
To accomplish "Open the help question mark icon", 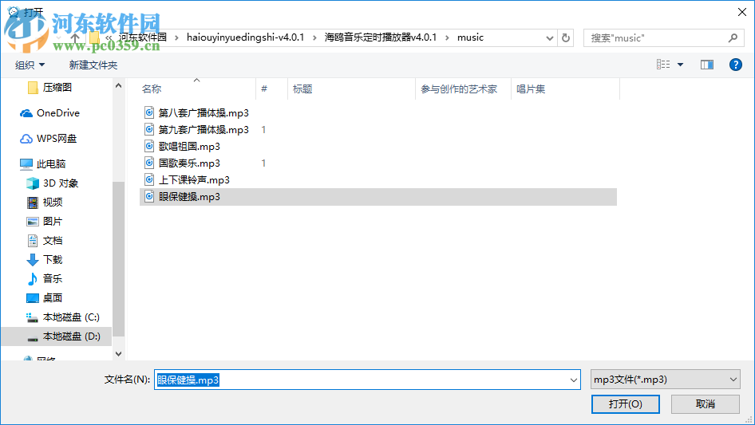I will click(735, 65).
